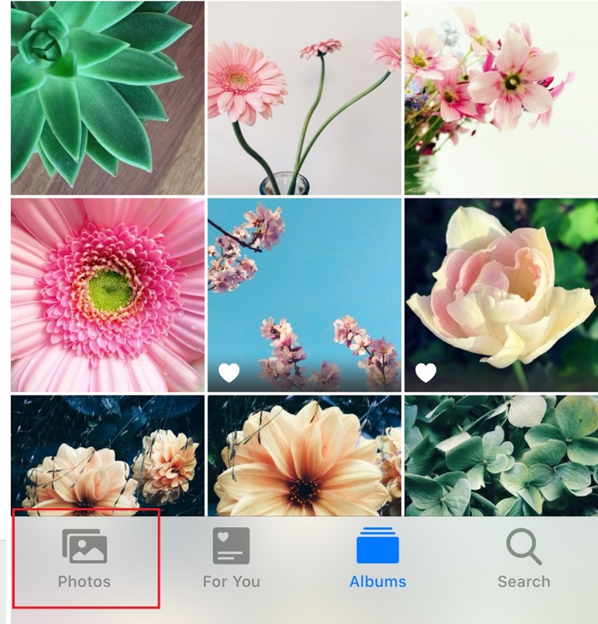This screenshot has width=598, height=624.
Task: Tap the Search magnifying glass icon
Action: 524,546
